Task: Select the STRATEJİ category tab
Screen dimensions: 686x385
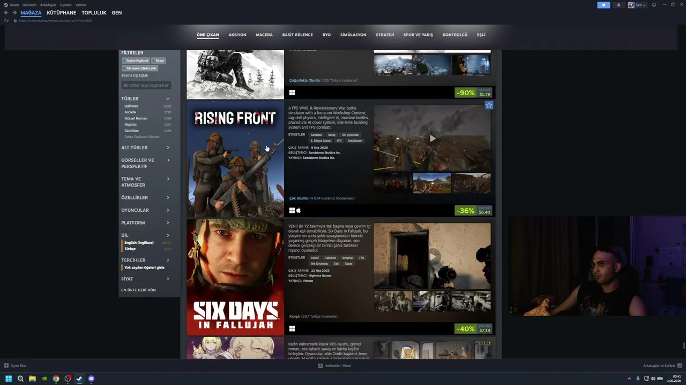Action: (385, 35)
